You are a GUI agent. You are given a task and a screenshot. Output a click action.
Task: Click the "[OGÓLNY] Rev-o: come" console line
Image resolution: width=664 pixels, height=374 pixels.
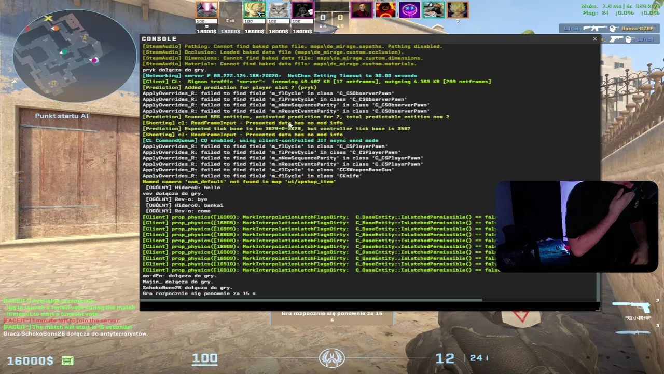click(178, 211)
